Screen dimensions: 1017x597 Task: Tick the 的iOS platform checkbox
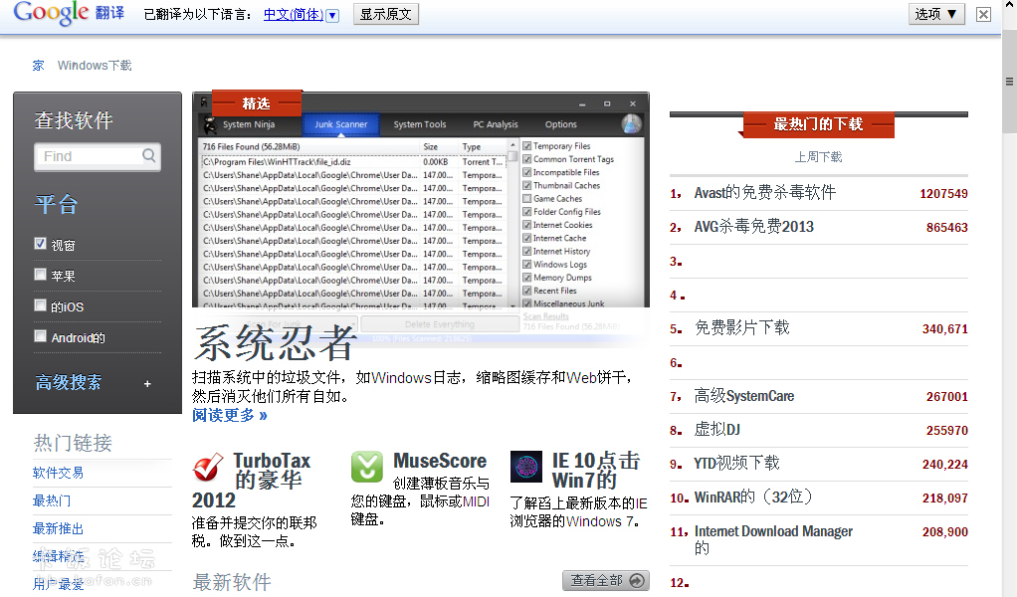tap(41, 305)
